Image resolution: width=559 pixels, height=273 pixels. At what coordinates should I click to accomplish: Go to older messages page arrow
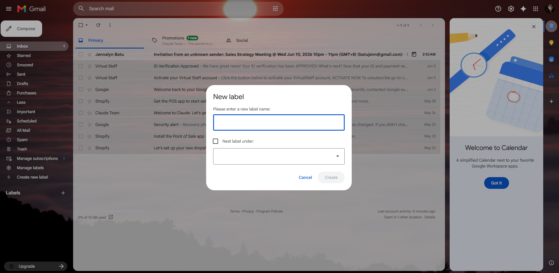click(x=433, y=25)
